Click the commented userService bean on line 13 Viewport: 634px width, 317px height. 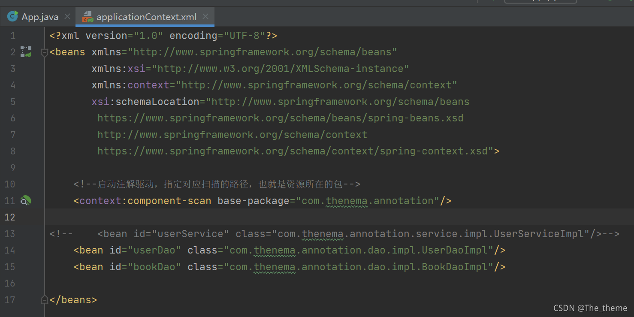[335, 234]
